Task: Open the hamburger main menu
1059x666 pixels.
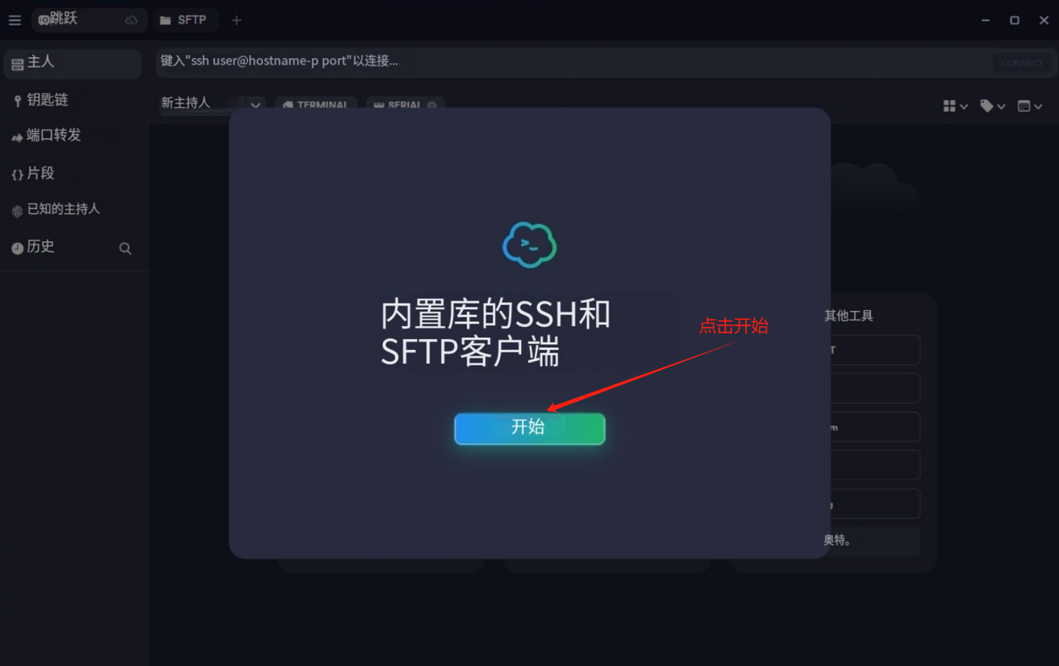Action: (15, 21)
